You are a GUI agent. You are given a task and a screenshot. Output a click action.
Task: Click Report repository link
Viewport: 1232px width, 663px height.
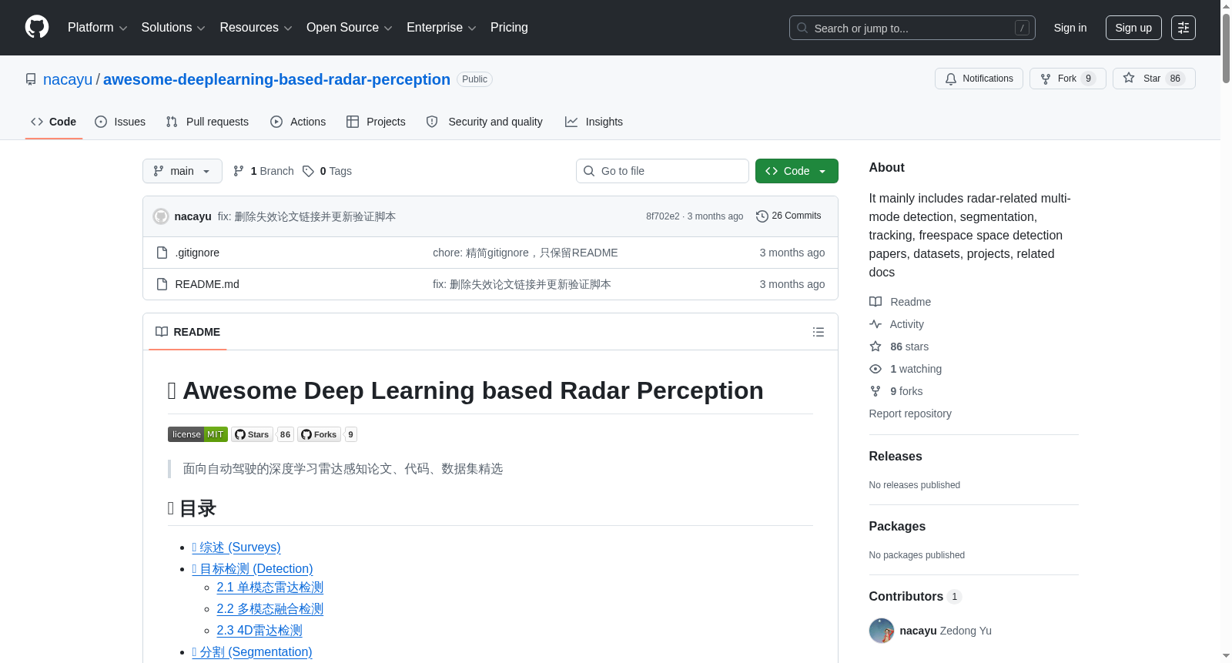(x=910, y=414)
